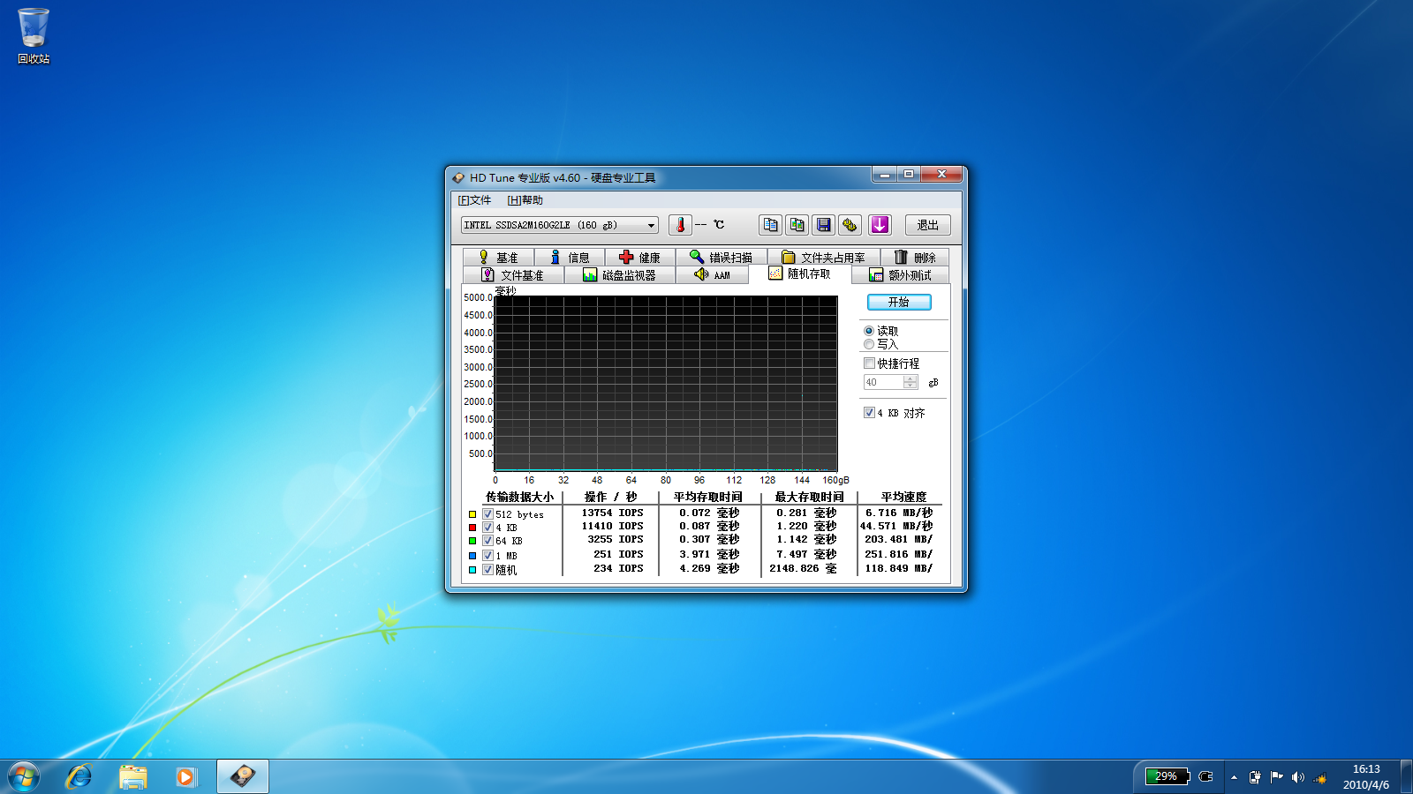
Task: Click the spinner arrows on the 40 gB field
Action: coord(911,382)
